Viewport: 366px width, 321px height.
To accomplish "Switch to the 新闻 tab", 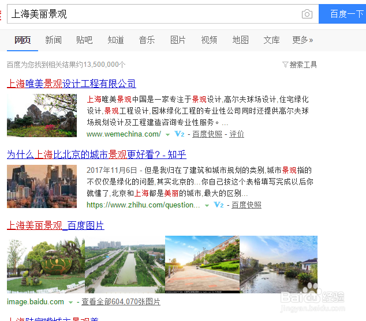I will [x=54, y=40].
